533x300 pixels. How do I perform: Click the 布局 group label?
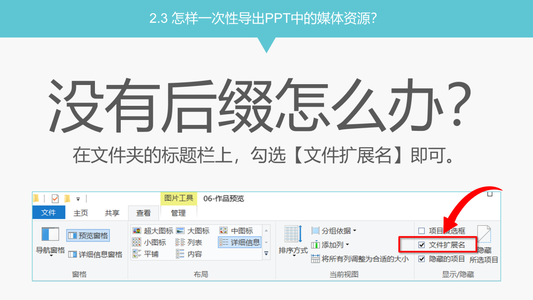(x=201, y=274)
